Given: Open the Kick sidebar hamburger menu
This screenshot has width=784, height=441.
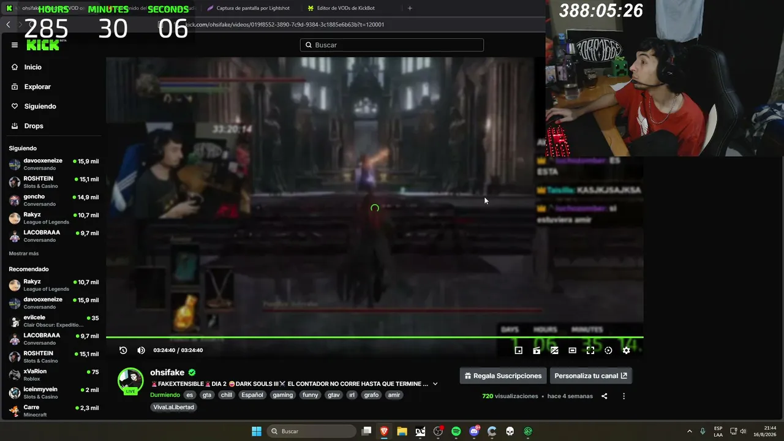Looking at the screenshot, I should click(x=15, y=45).
